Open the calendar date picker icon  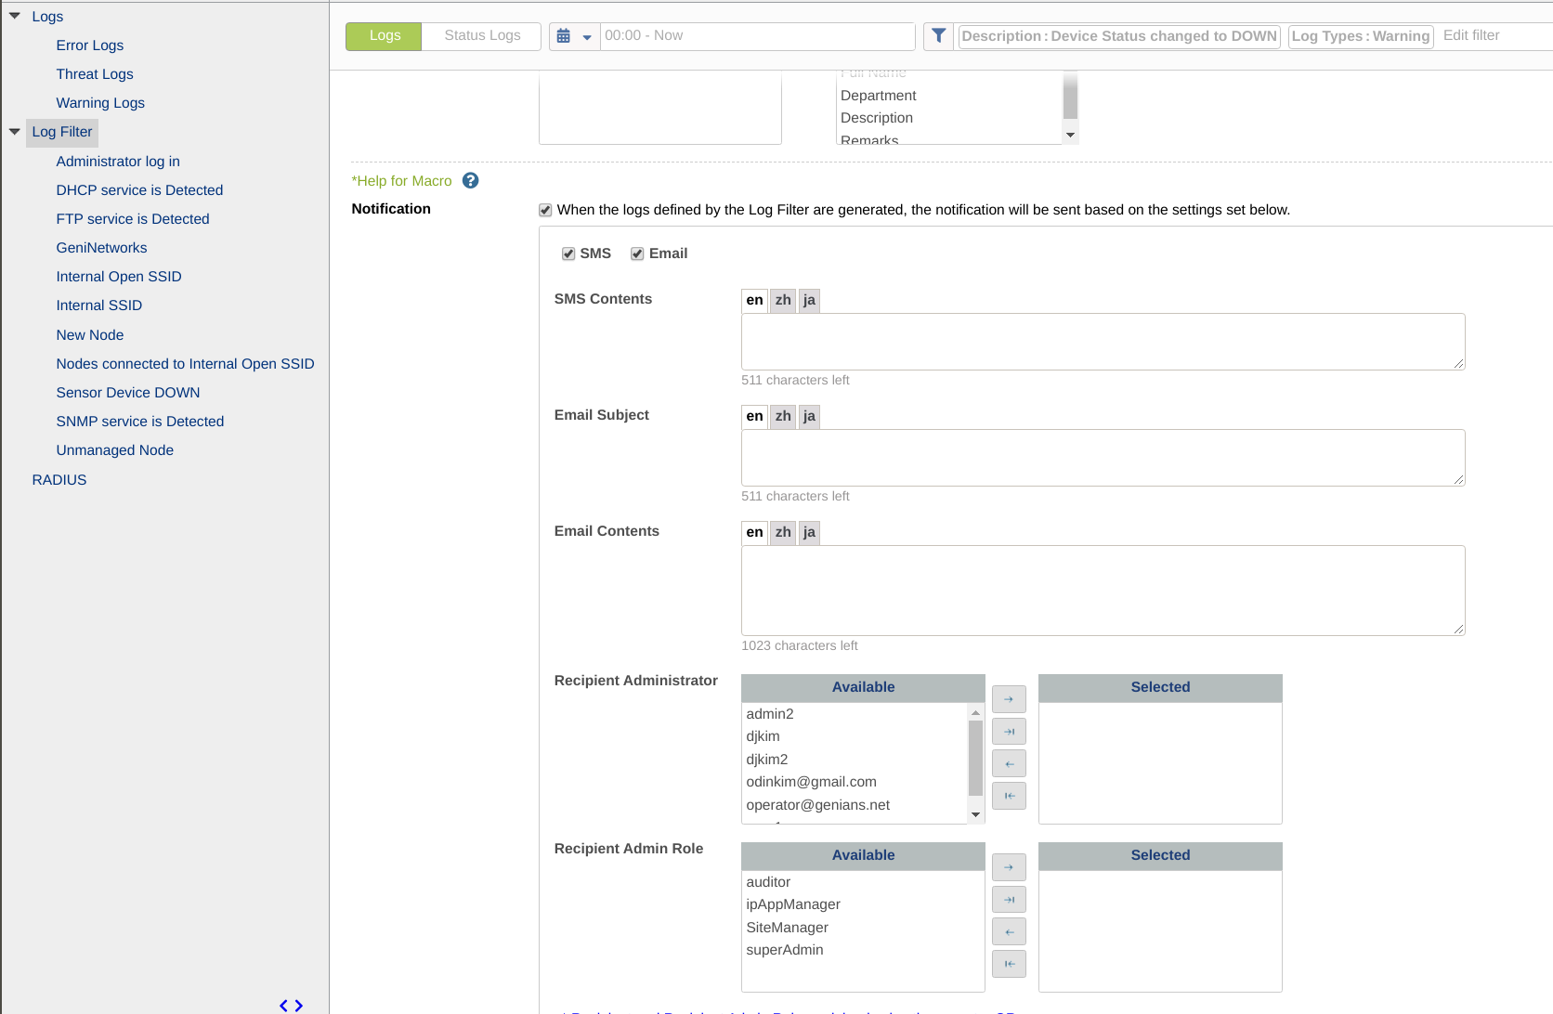coord(564,36)
